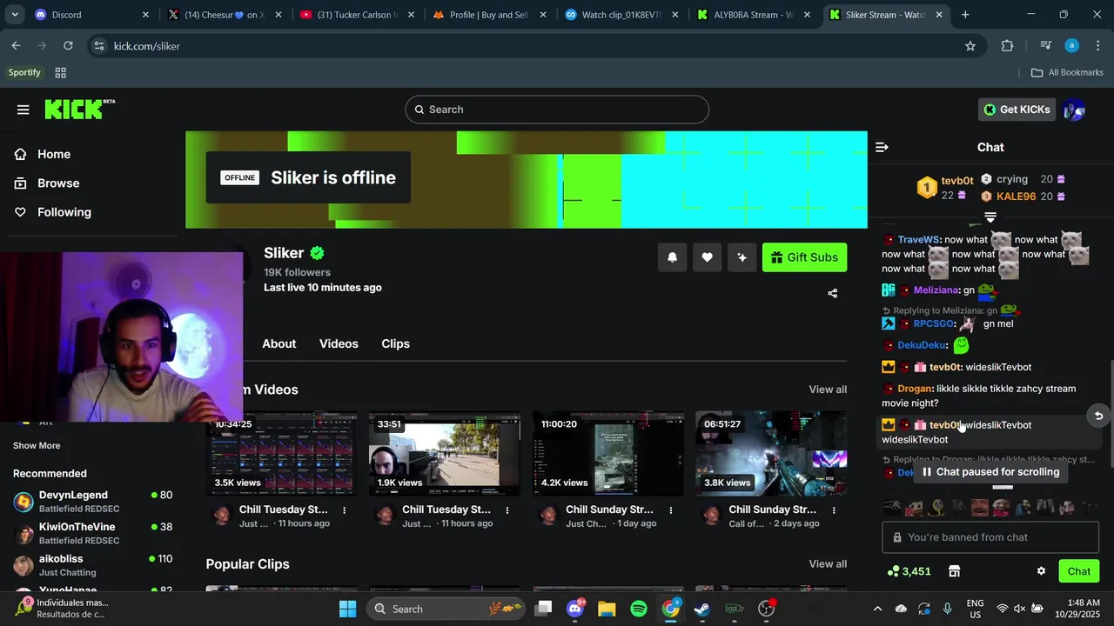The image size is (1114, 626).
Task: Click username Meliziana in chat
Action: (936, 290)
